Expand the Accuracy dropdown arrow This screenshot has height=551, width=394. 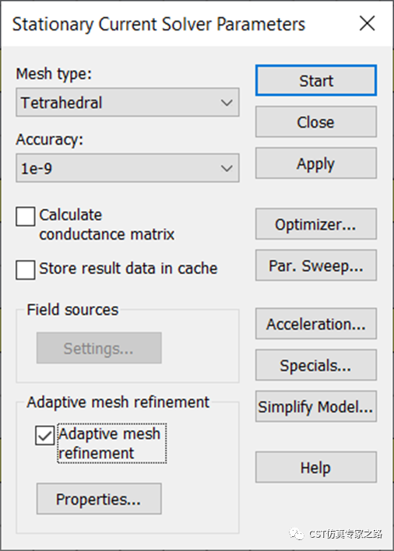pos(227,168)
